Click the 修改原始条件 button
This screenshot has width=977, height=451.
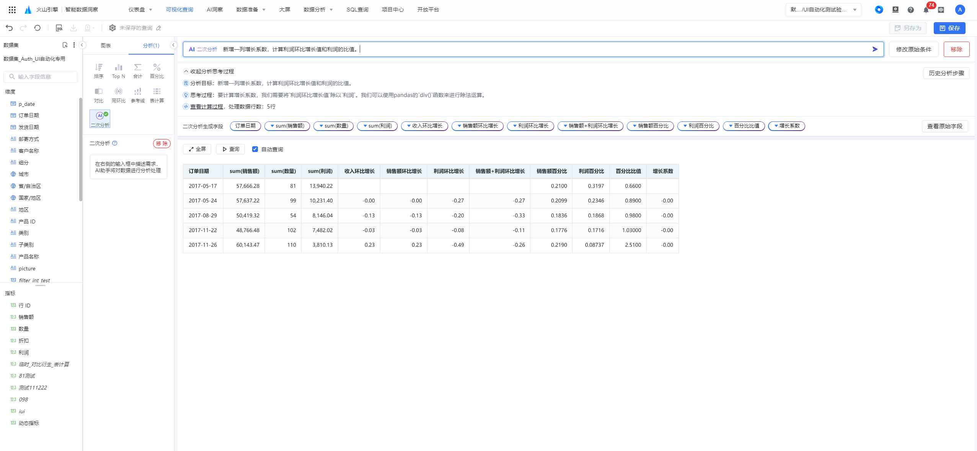tap(913, 50)
